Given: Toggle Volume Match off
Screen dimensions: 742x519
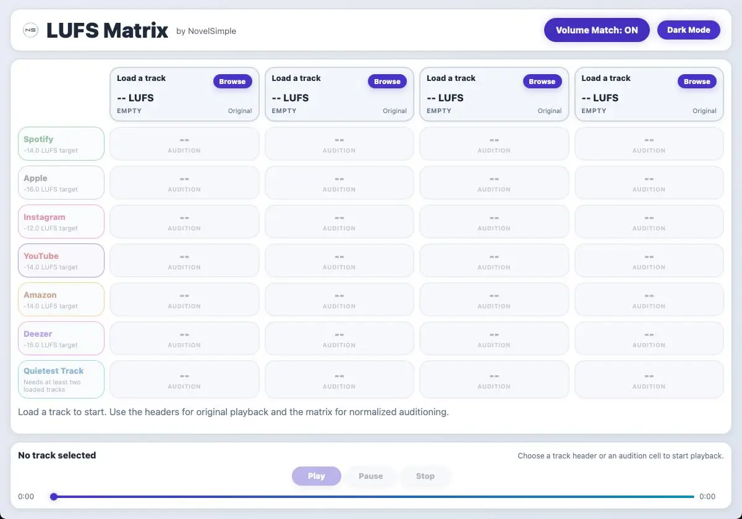Looking at the screenshot, I should coord(596,30).
